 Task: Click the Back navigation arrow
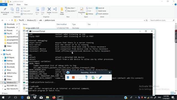tap(2, 20)
